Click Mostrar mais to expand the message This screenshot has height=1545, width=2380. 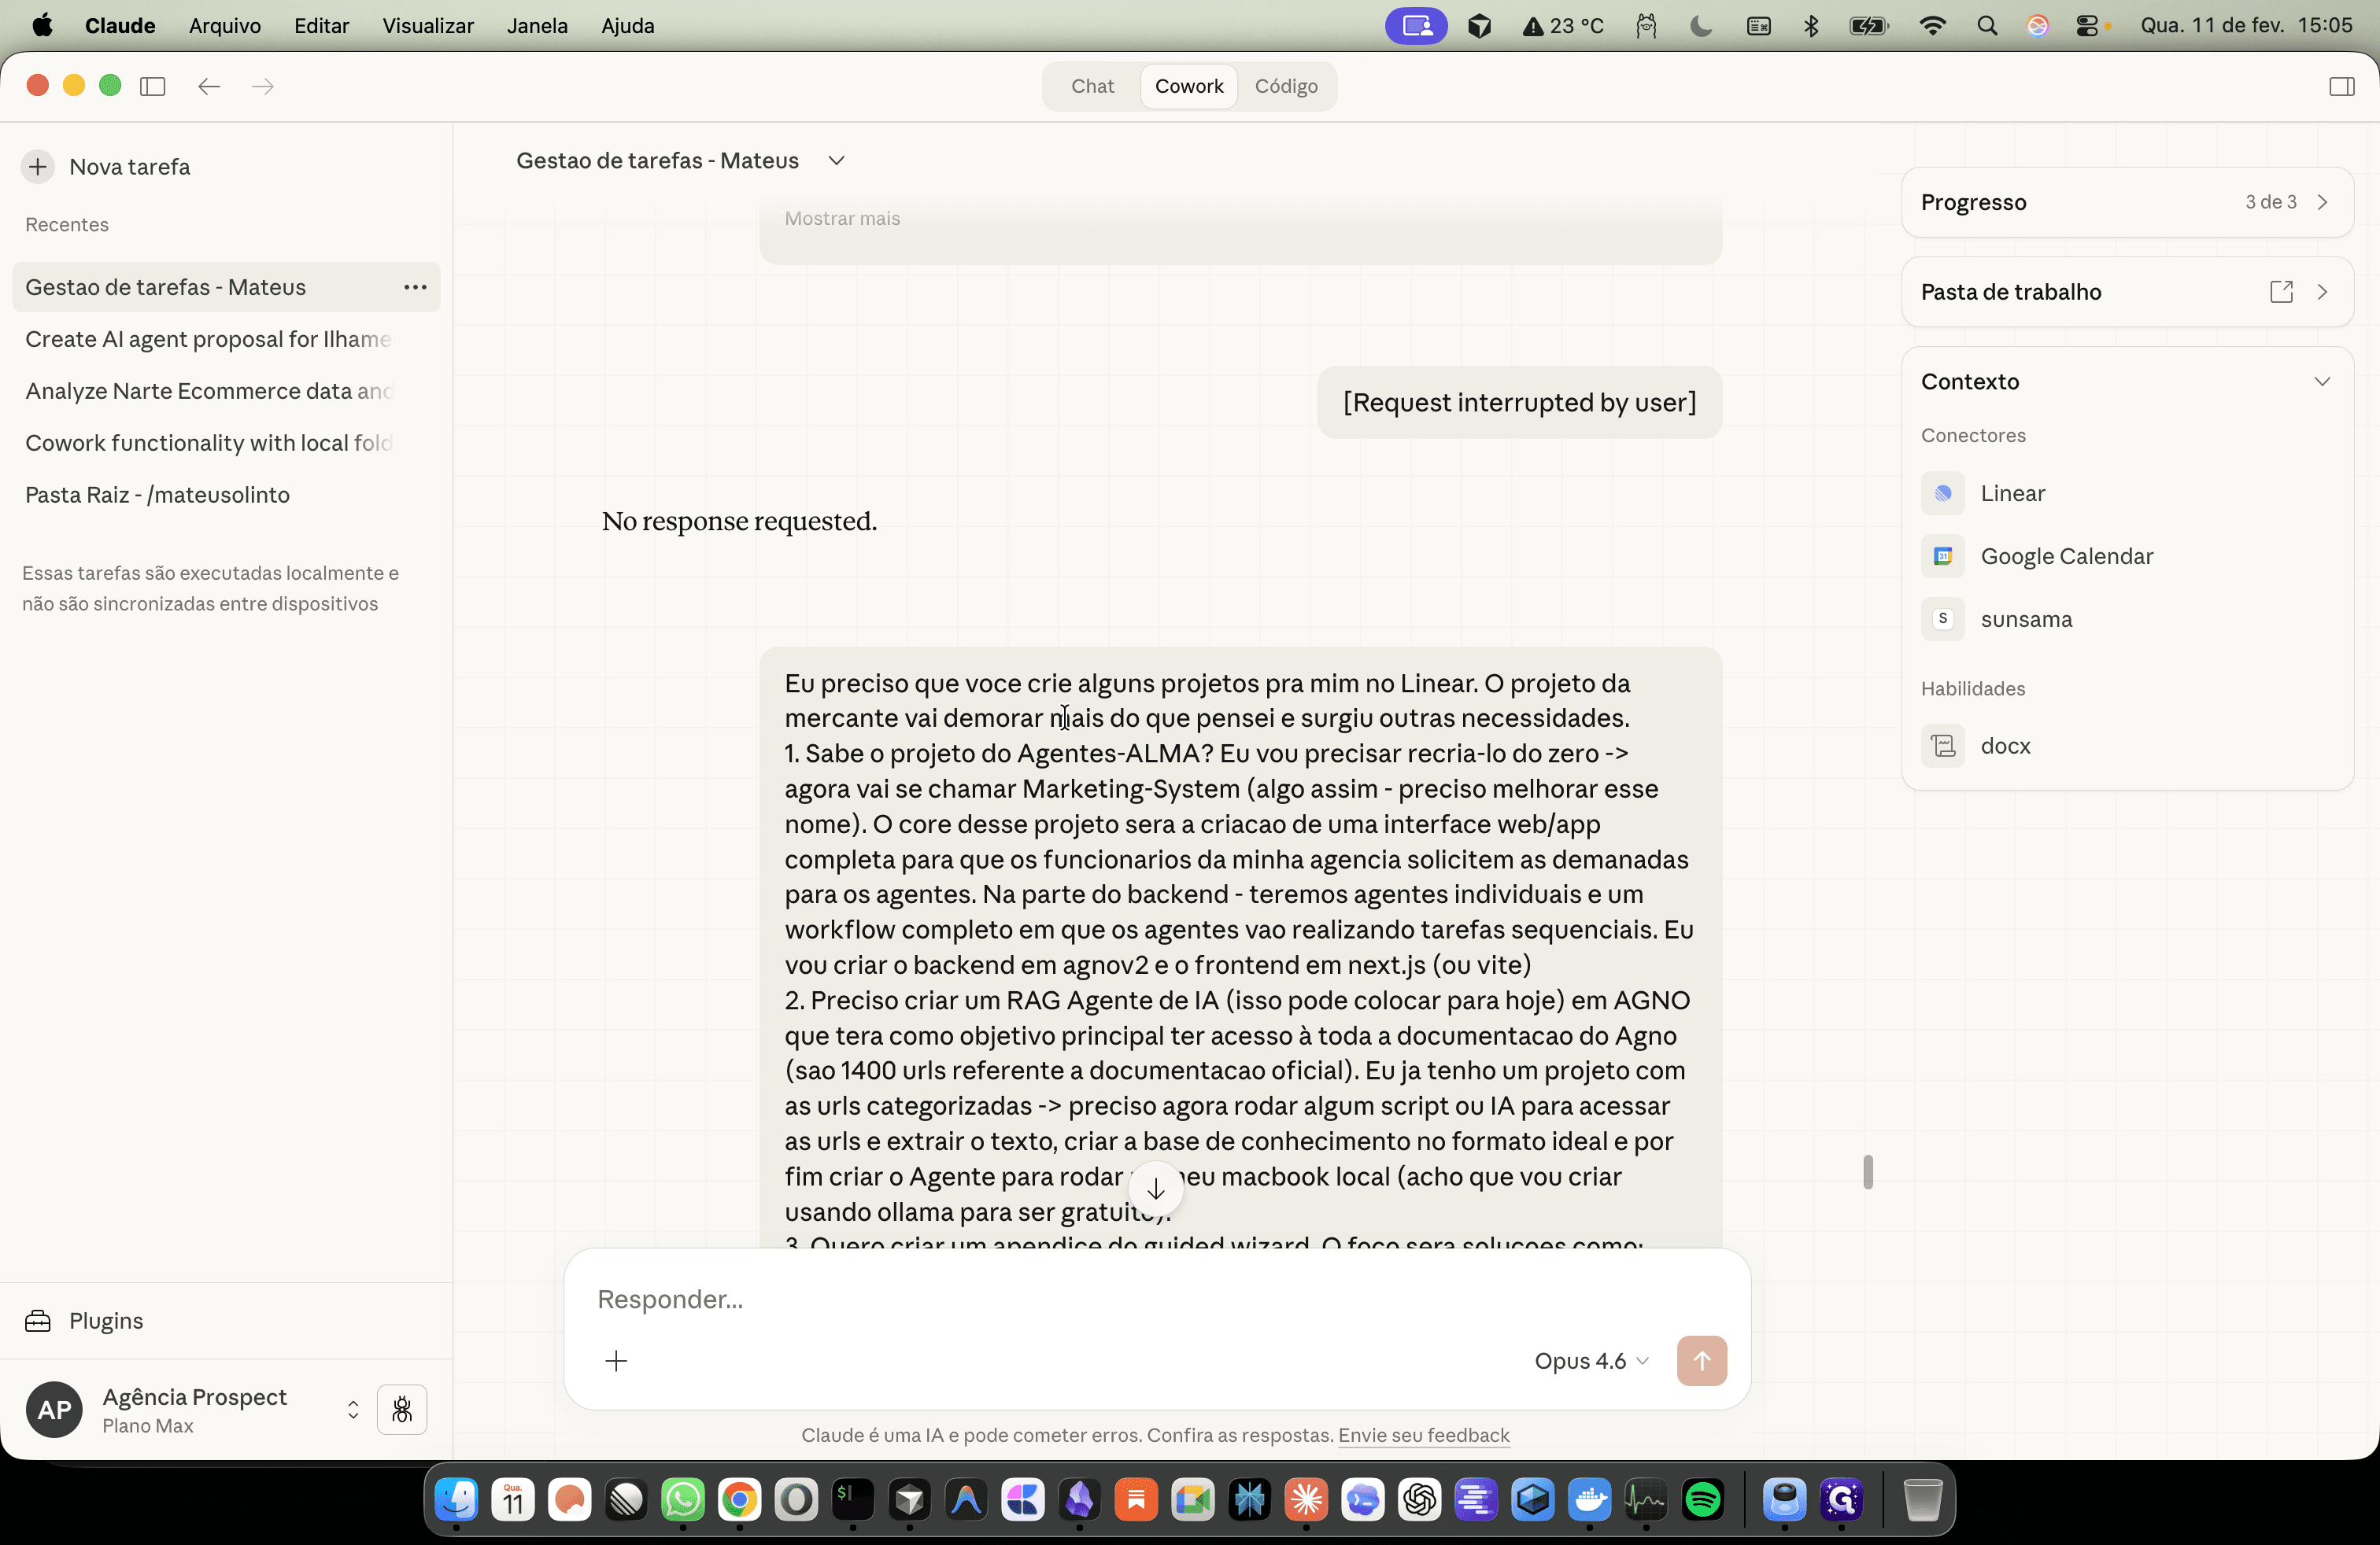coord(842,218)
